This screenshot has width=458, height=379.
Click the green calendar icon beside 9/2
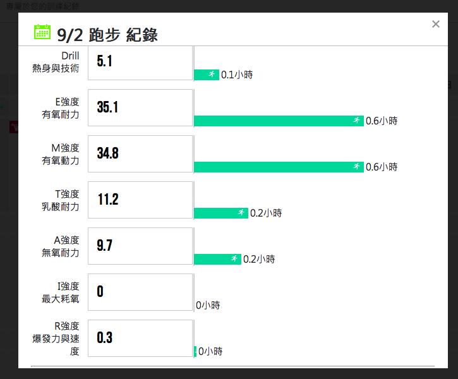(42, 32)
